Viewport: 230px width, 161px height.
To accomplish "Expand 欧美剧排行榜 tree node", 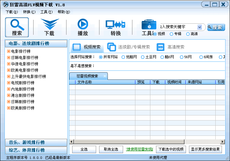I will (9, 108).
